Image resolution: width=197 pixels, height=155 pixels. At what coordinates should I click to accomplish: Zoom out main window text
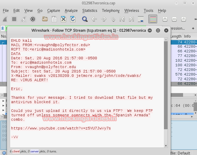pos(174,19)
